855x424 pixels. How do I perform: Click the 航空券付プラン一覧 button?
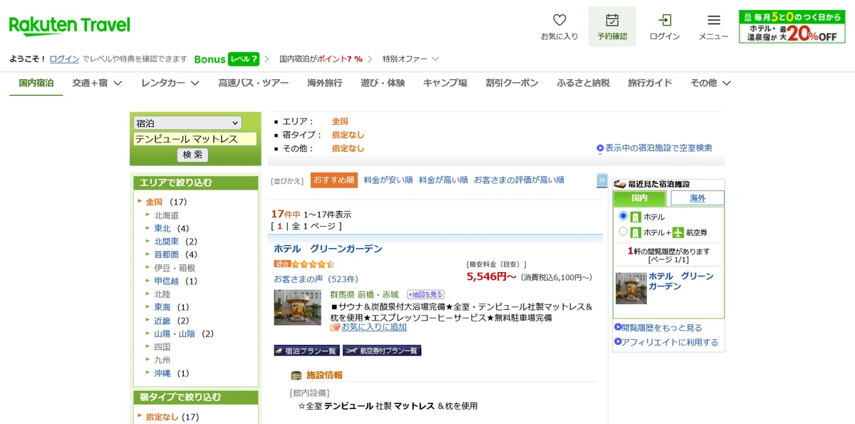(x=382, y=351)
